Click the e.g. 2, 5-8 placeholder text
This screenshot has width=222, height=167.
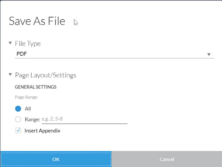(x=52, y=119)
